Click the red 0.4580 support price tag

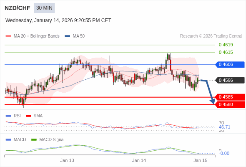230,104
